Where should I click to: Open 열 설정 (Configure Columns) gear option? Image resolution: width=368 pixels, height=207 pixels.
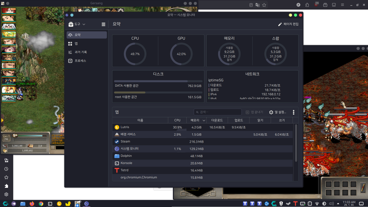[278, 112]
